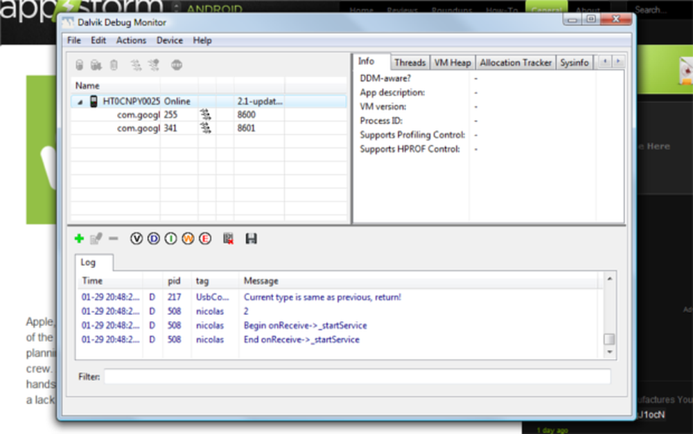693x434 pixels.
Task: Click the log scrollbar down arrow
Action: 609,352
